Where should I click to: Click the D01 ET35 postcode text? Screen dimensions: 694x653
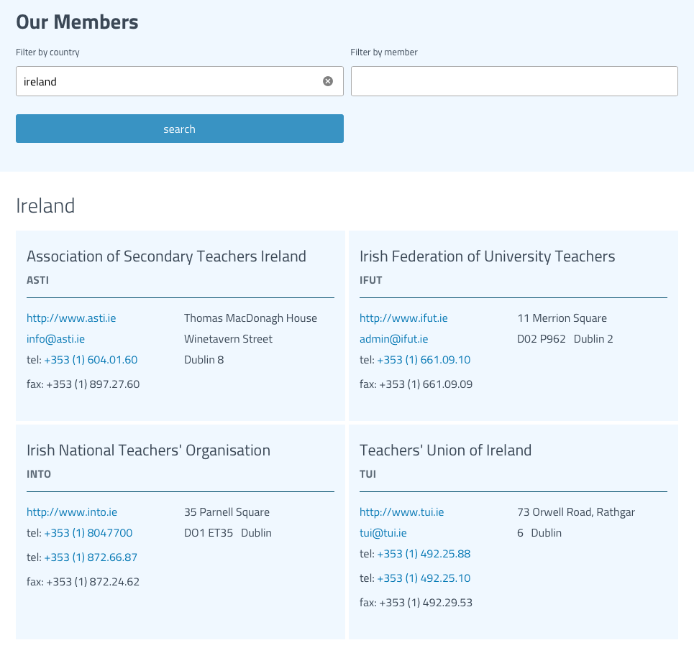click(209, 533)
